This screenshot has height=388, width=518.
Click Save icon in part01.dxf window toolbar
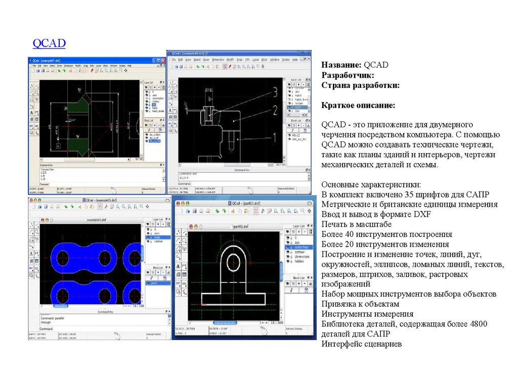pos(195,211)
